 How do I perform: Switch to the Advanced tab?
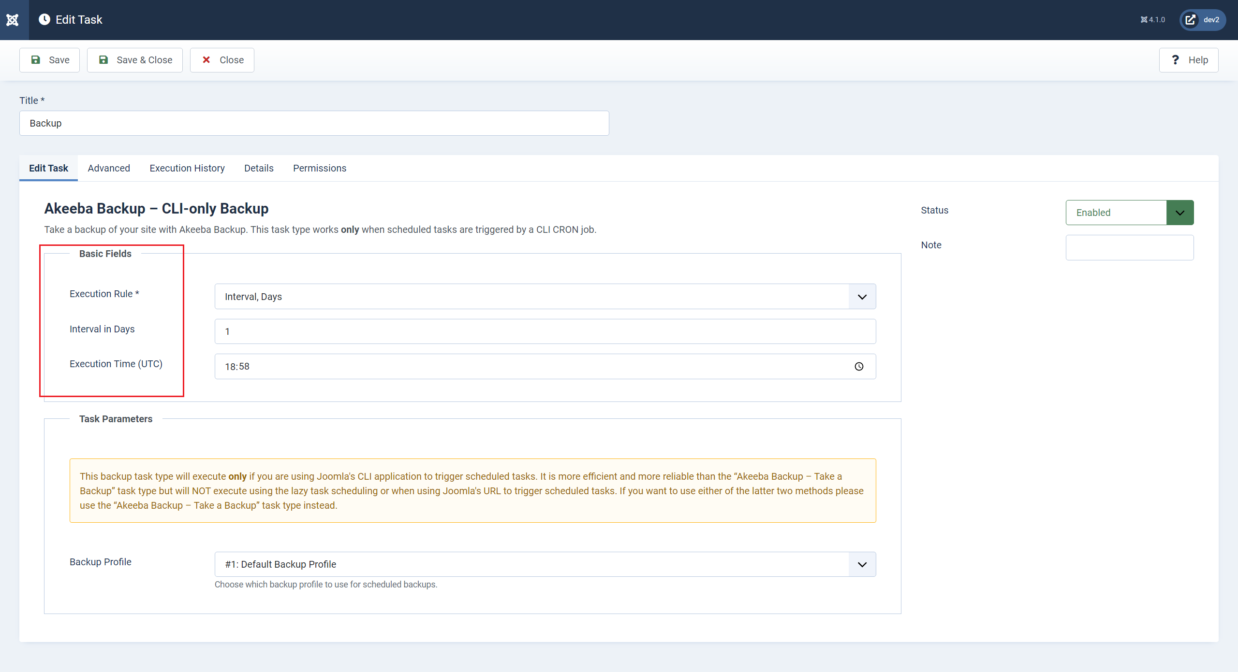point(108,168)
